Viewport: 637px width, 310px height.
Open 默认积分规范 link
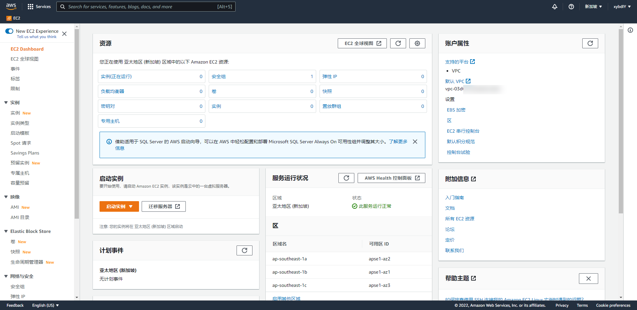click(461, 142)
